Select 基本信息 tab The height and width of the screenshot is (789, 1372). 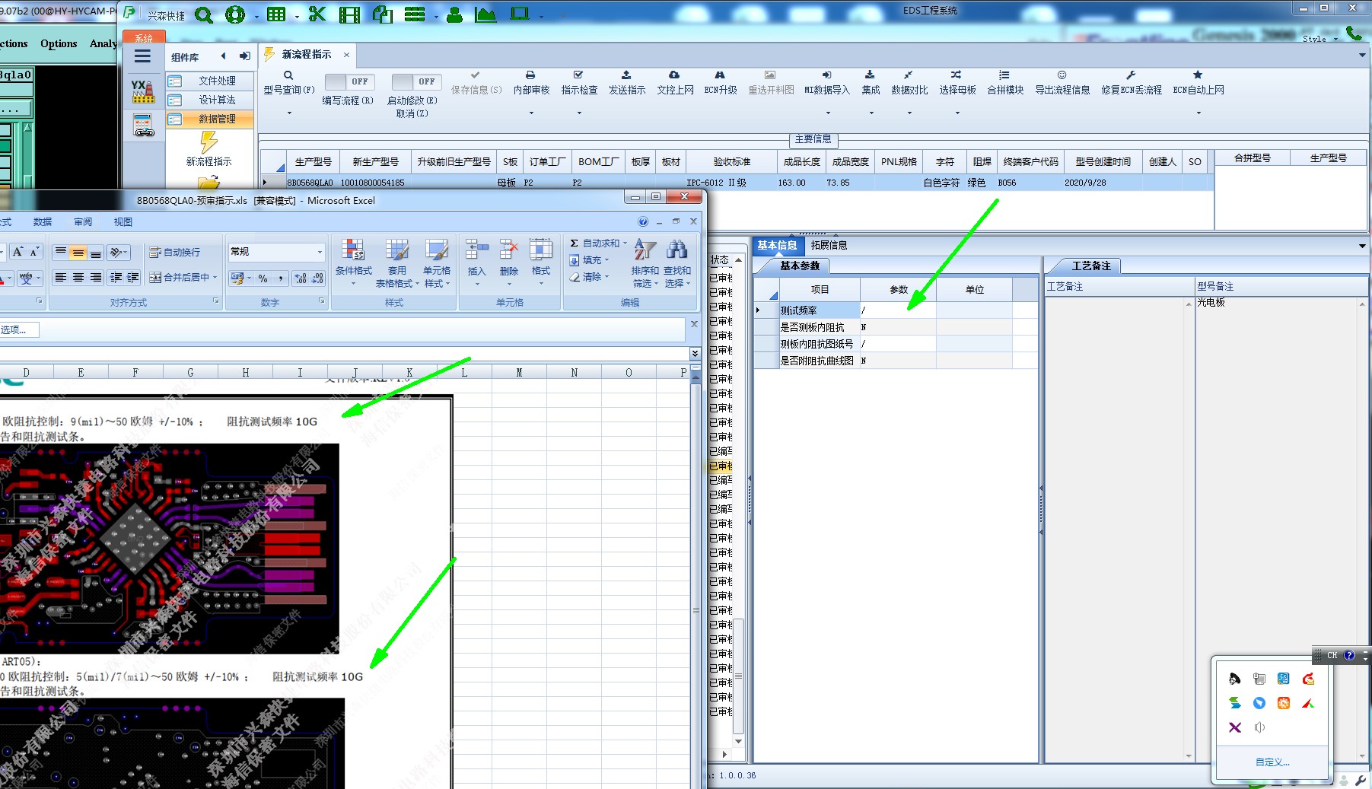tap(777, 245)
